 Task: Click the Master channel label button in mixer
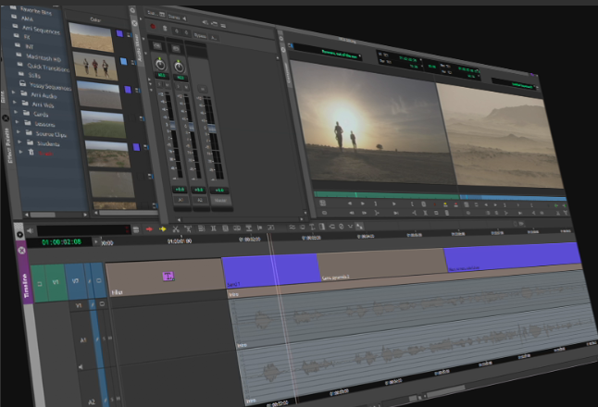pos(220,200)
